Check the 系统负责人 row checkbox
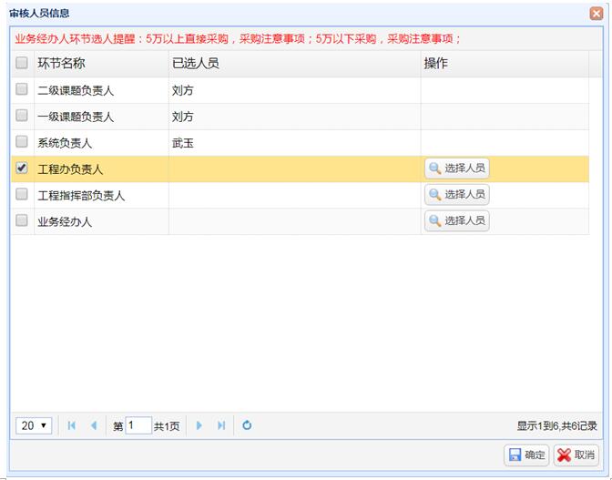Image resolution: width=612 pixels, height=480 pixels. coord(22,142)
